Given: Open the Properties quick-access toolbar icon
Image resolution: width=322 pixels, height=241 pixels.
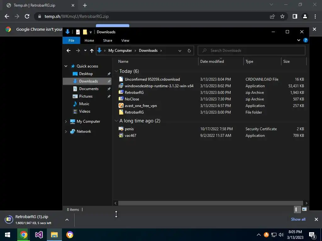Looking at the screenshot, I should pos(78,32).
